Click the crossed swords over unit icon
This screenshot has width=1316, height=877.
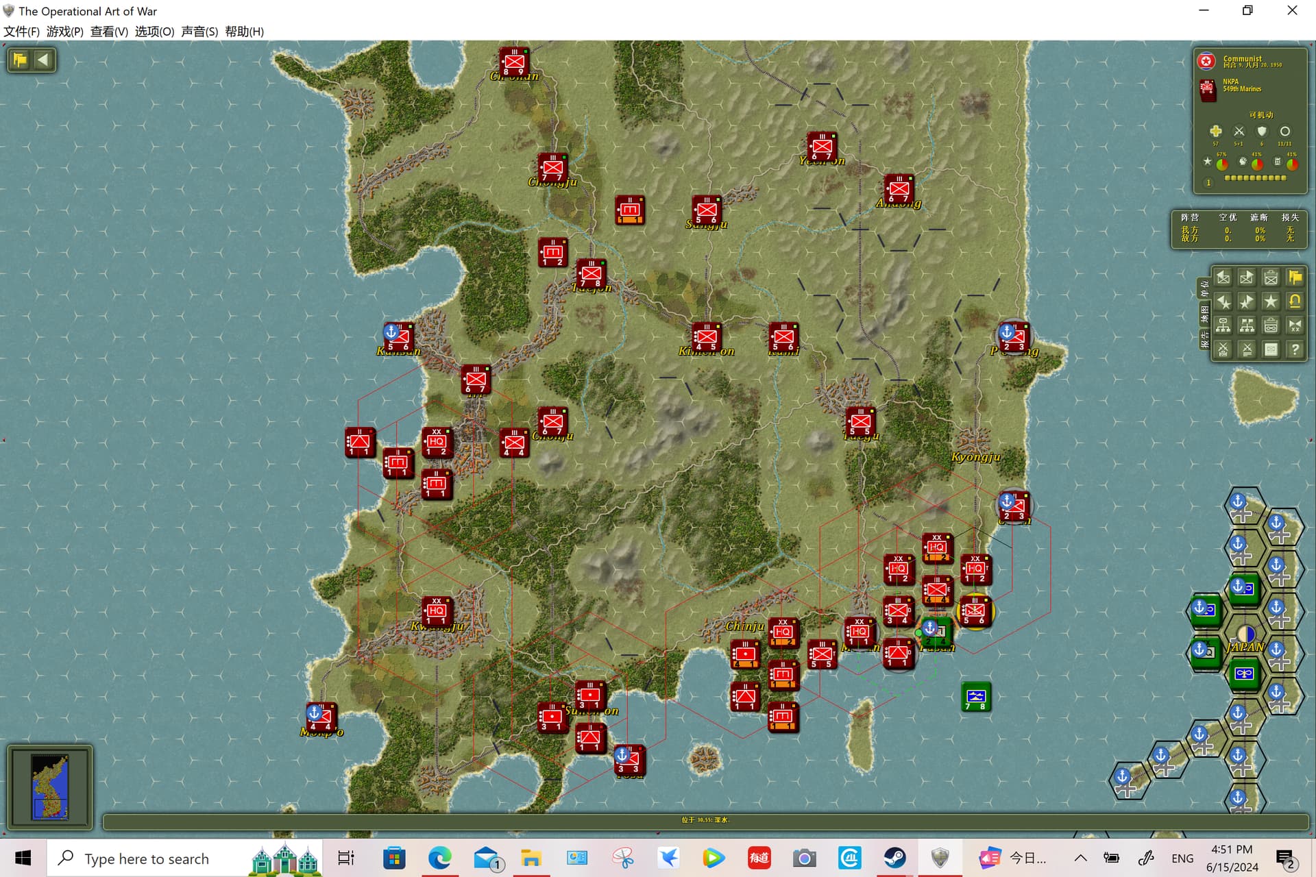[1223, 349]
